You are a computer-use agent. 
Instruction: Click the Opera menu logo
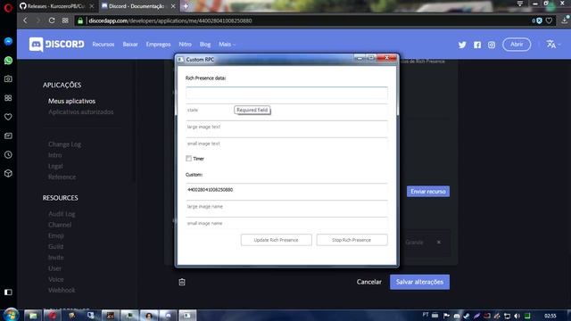click(x=8, y=7)
